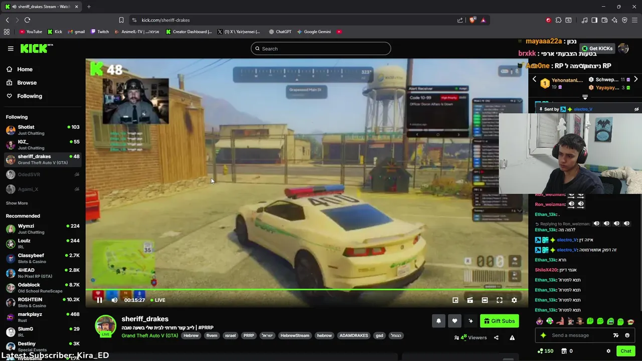This screenshot has width=642, height=361.
Task: Enable picture-in-picture mini player
Action: [x=455, y=300]
